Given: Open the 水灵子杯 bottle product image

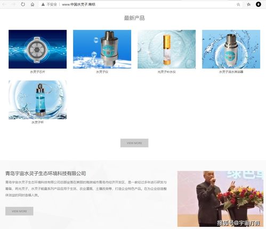Looking at the screenshot, I should [37, 100].
